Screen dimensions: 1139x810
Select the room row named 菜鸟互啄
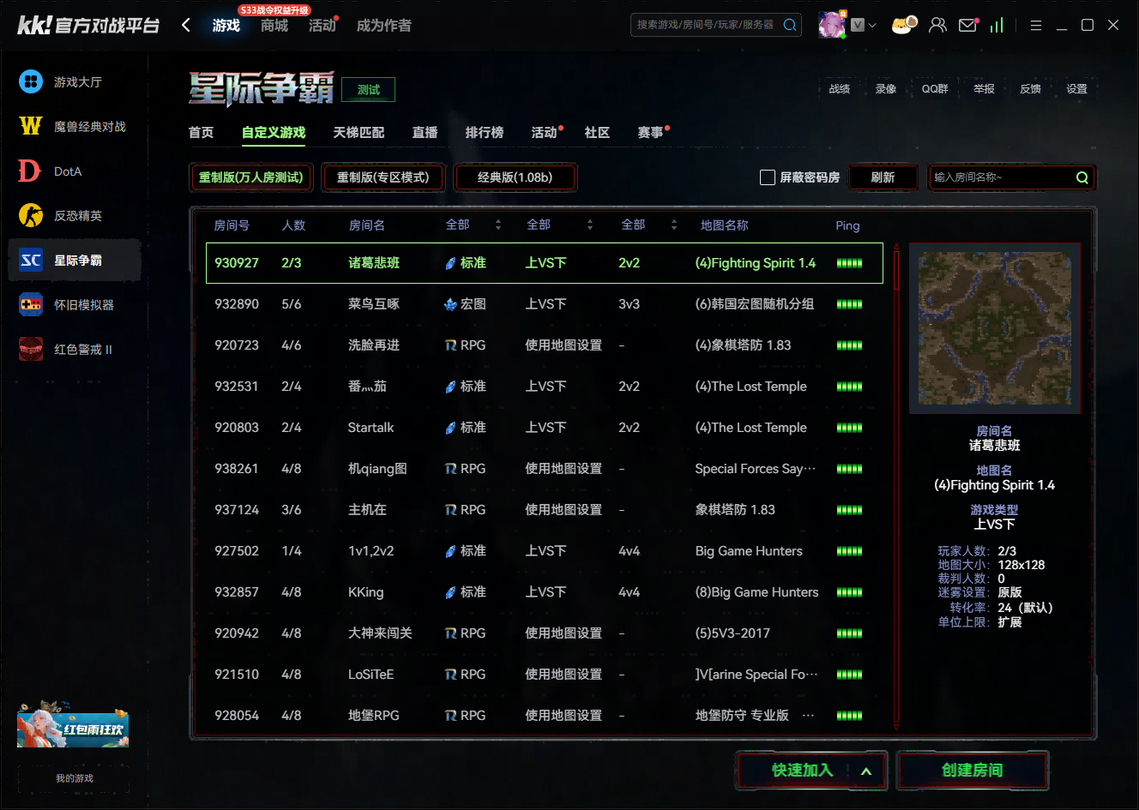[545, 304]
